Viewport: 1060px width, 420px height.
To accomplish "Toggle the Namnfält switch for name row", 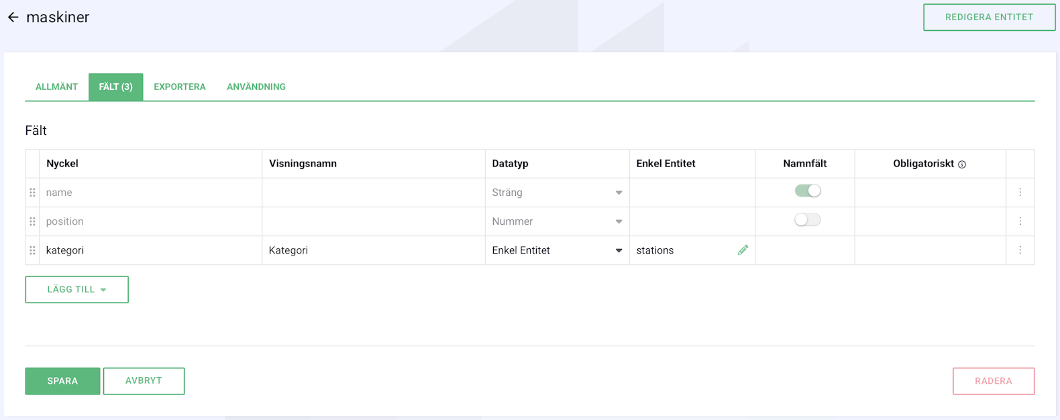I will tap(808, 191).
